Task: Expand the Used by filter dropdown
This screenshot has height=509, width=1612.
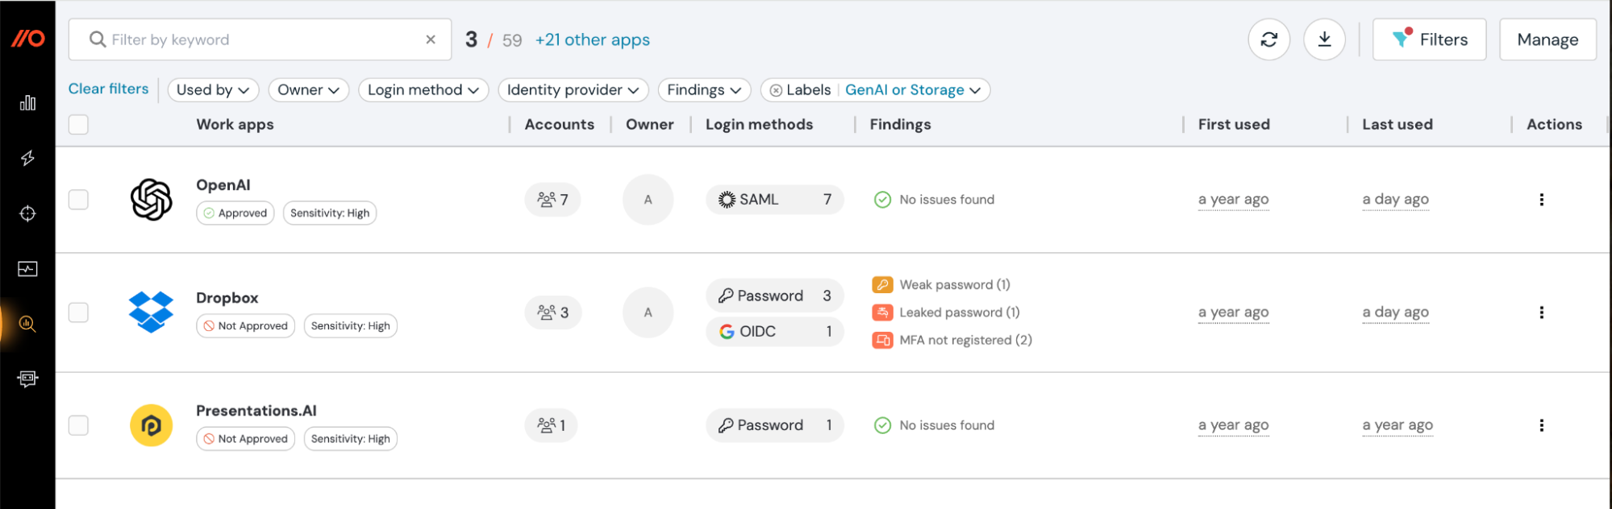Action: pyautogui.click(x=213, y=90)
